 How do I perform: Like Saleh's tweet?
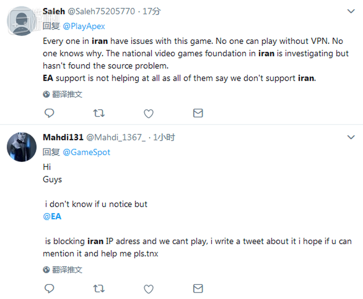149,114
